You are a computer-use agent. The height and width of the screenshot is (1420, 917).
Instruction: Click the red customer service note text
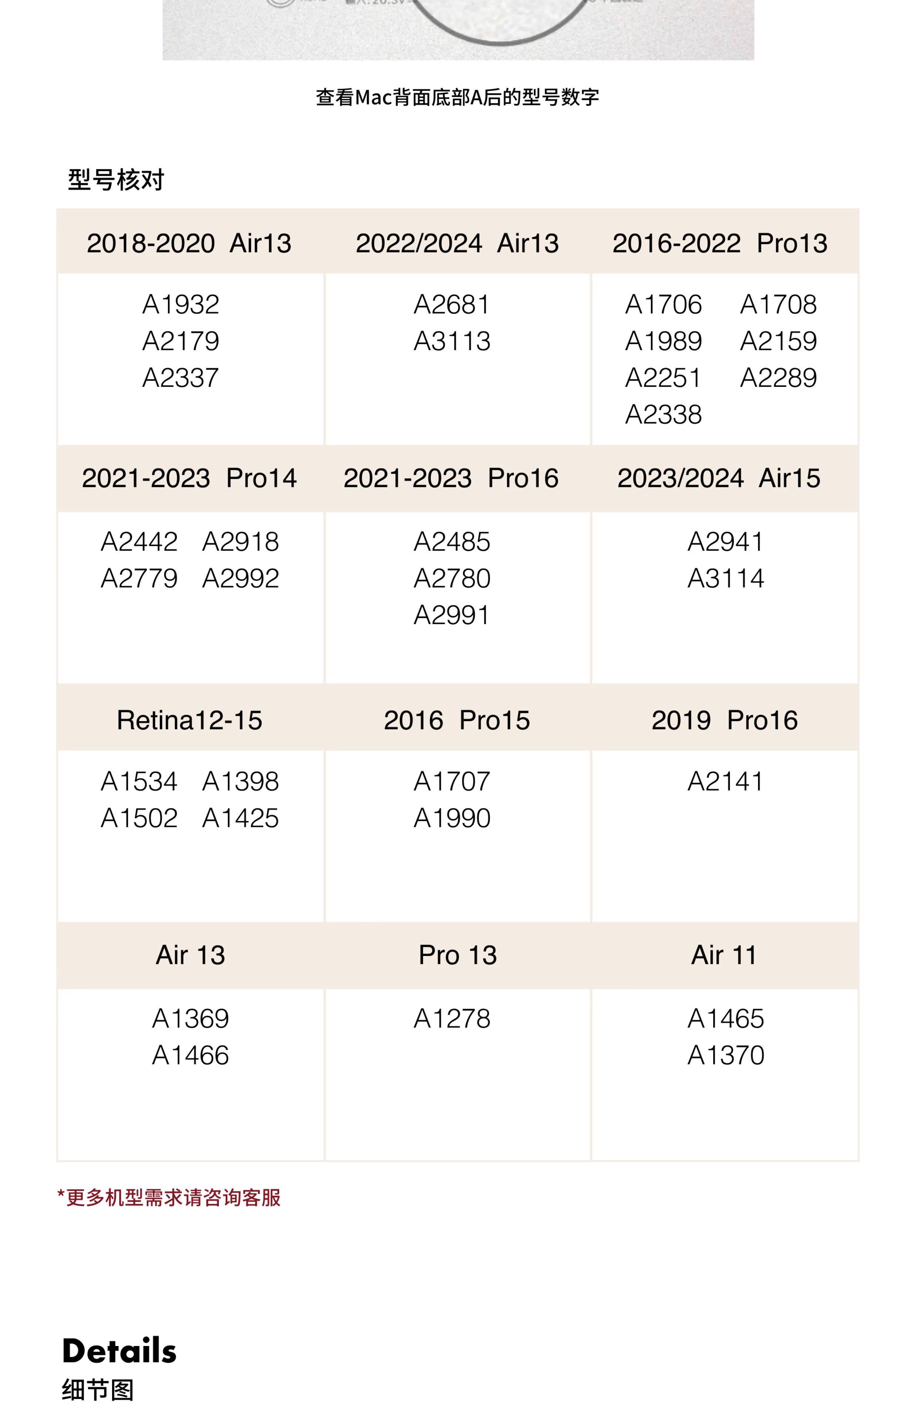[x=169, y=1197]
